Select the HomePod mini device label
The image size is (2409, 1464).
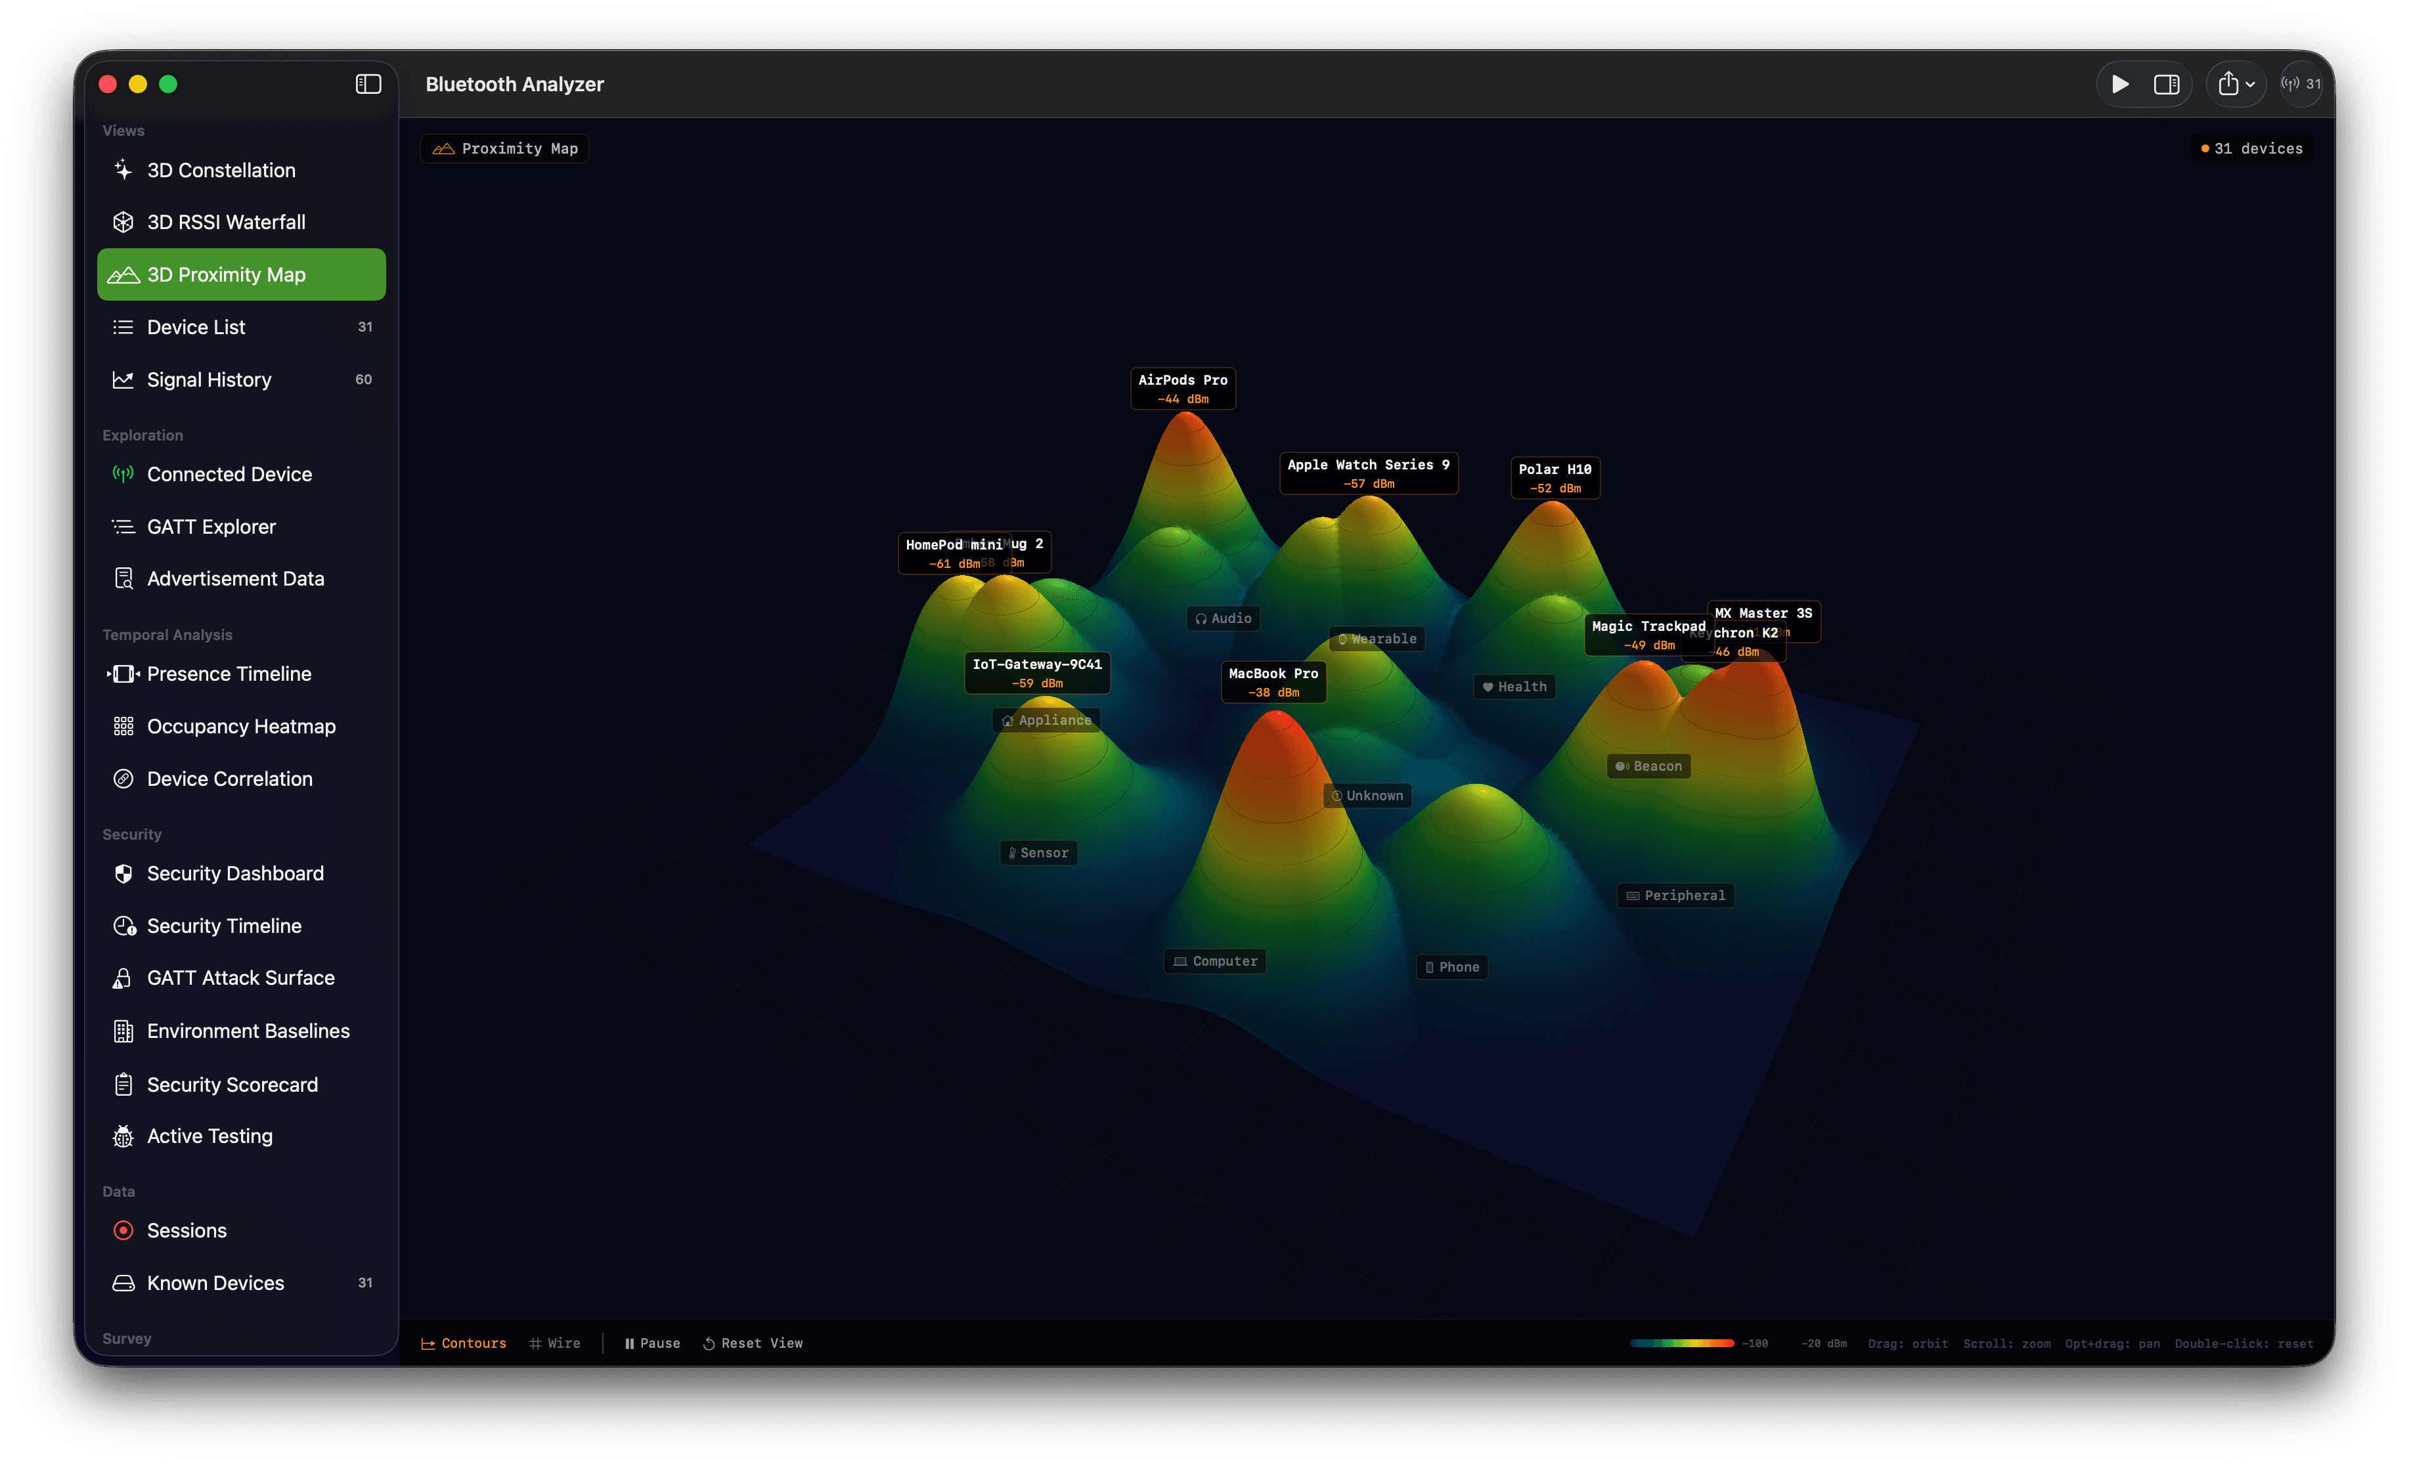tap(953, 553)
